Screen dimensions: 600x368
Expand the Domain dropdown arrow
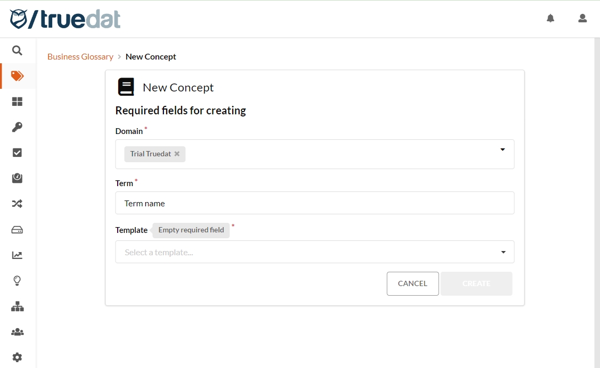[x=503, y=150]
